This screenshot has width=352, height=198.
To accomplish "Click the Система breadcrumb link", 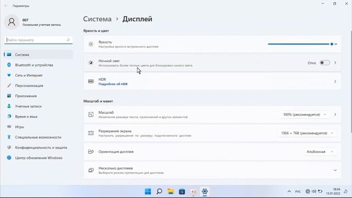I will click(97, 19).
